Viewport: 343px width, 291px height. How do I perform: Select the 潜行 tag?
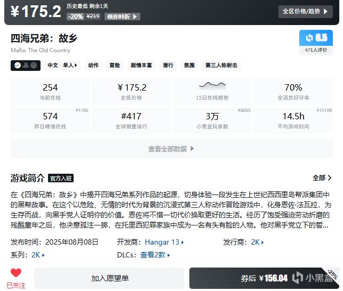pos(168,66)
